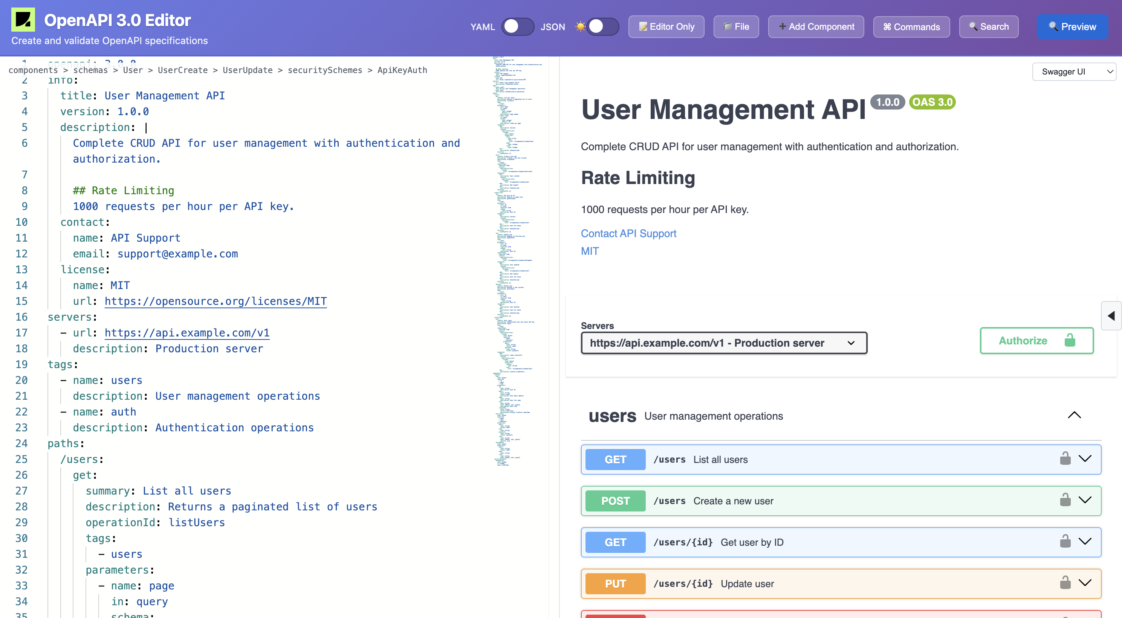The height and width of the screenshot is (618, 1122).
Task: Select the UserCreate breadcrumb item
Action: click(182, 70)
